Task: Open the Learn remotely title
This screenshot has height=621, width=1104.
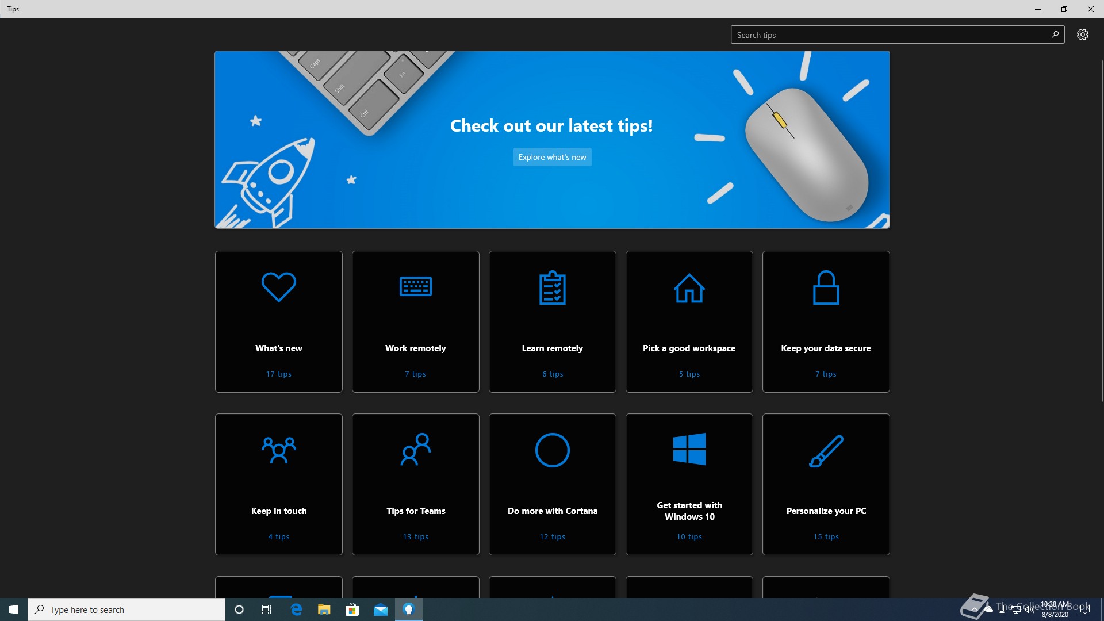Action: [553, 348]
